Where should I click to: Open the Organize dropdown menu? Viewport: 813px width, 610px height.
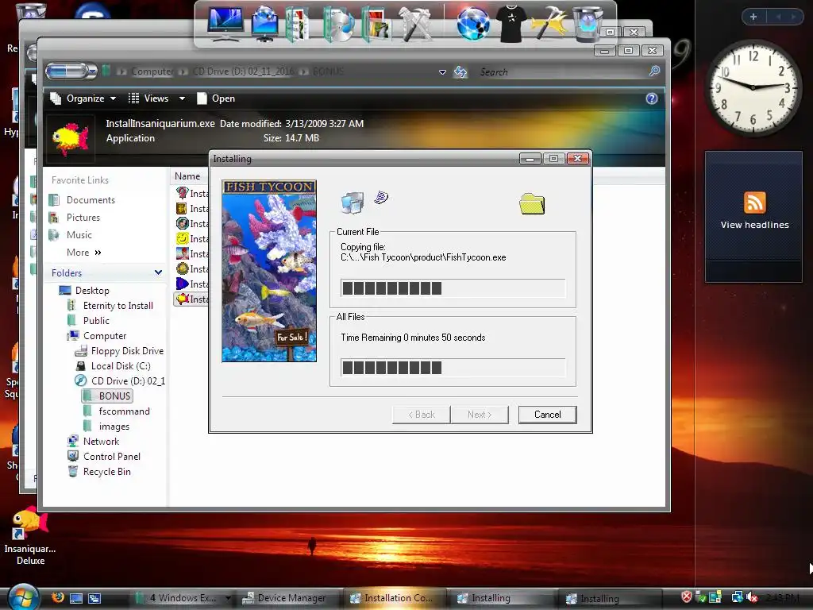[x=83, y=98]
